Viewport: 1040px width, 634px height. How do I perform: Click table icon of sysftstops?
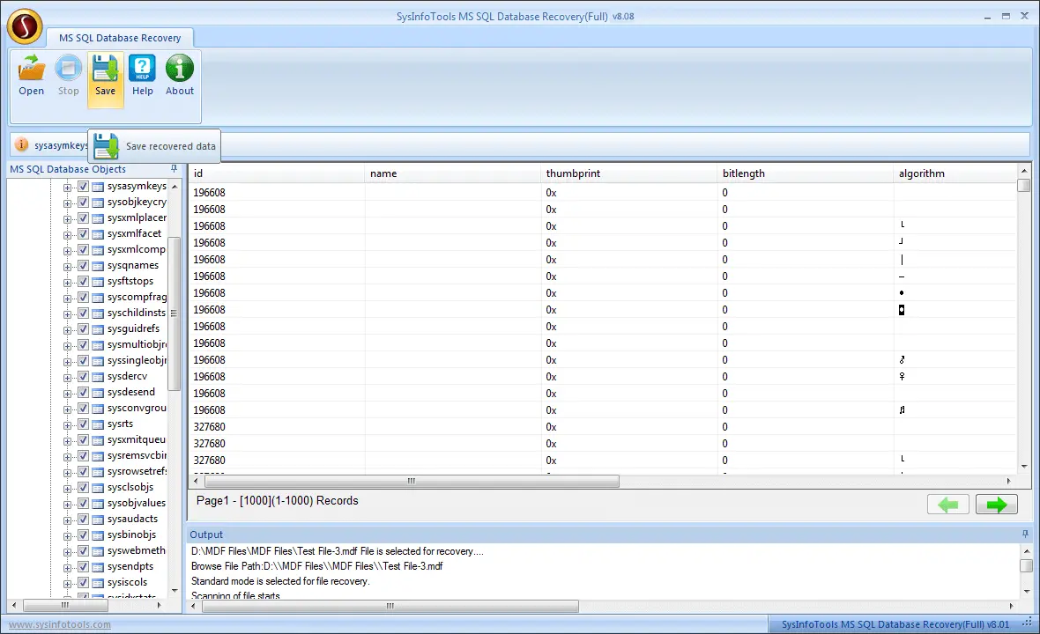98,282
